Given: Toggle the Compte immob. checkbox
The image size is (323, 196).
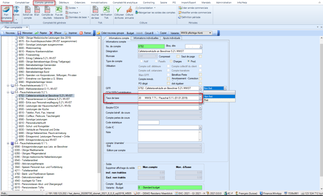Looking at the screenshot, I should [168, 79].
